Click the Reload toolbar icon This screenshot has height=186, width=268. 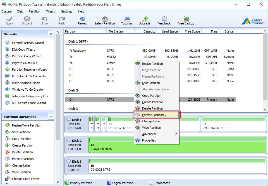[x=82, y=21]
